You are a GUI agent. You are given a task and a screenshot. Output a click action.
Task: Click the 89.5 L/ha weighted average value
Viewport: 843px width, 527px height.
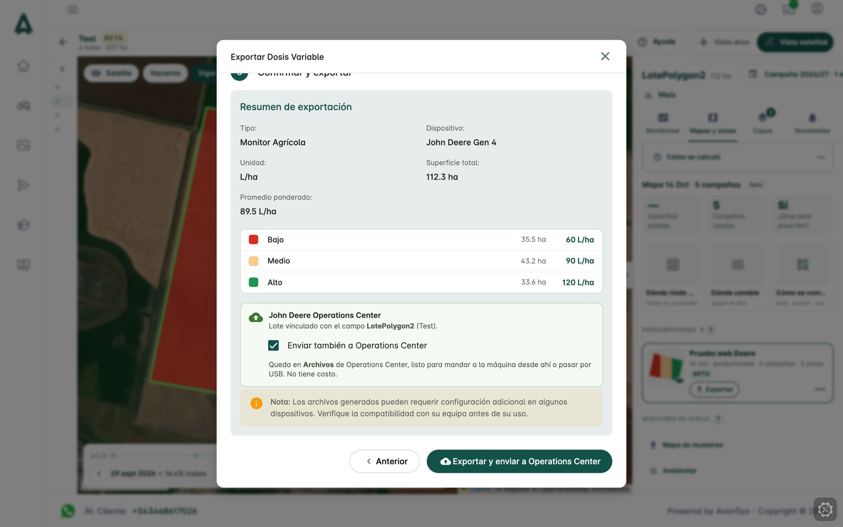click(258, 211)
